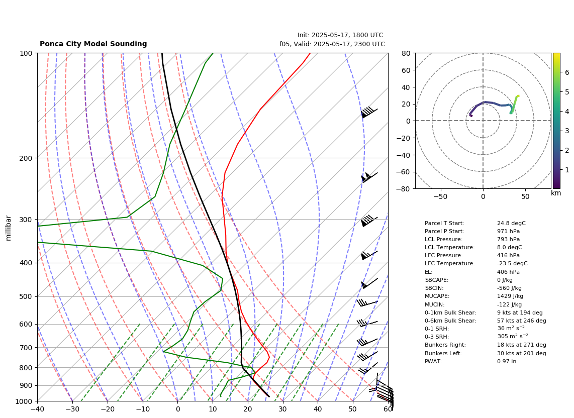Click the "0-6km Bulk Shear:" label

point(450,321)
